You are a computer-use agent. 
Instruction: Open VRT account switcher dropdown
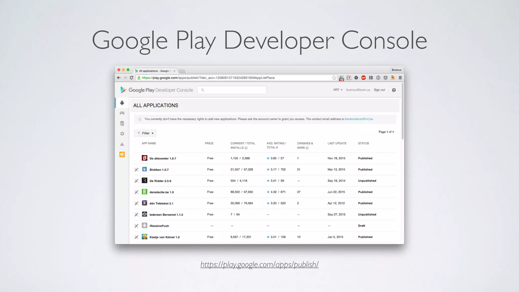point(338,90)
